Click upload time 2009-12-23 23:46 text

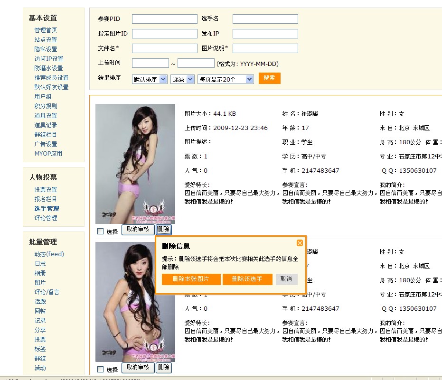coord(240,128)
